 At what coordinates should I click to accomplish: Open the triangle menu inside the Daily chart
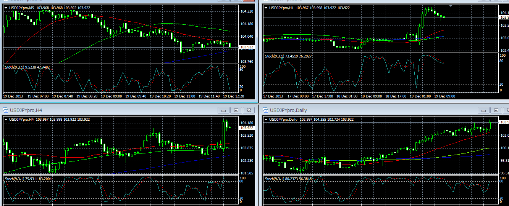pos(266,120)
